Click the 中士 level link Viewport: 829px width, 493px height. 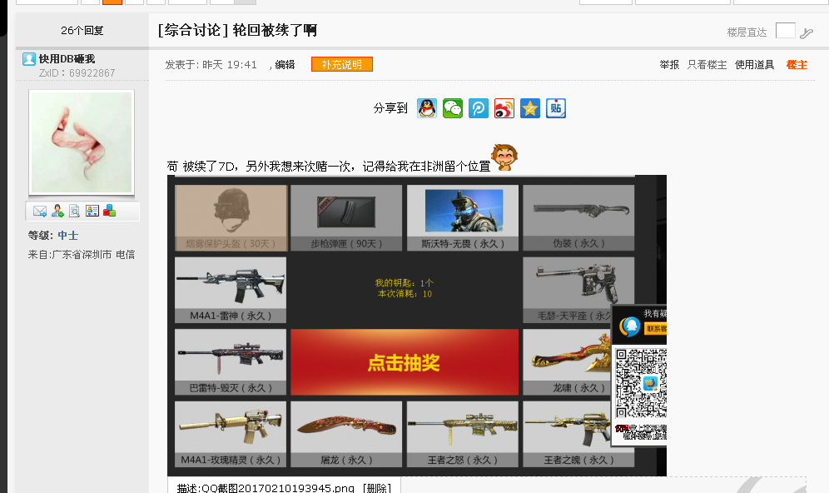[67, 236]
